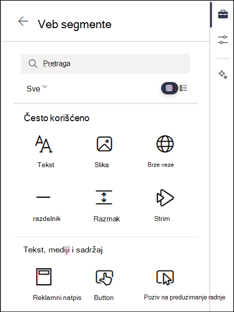Select the Tekst web part icon

[x=44, y=144]
